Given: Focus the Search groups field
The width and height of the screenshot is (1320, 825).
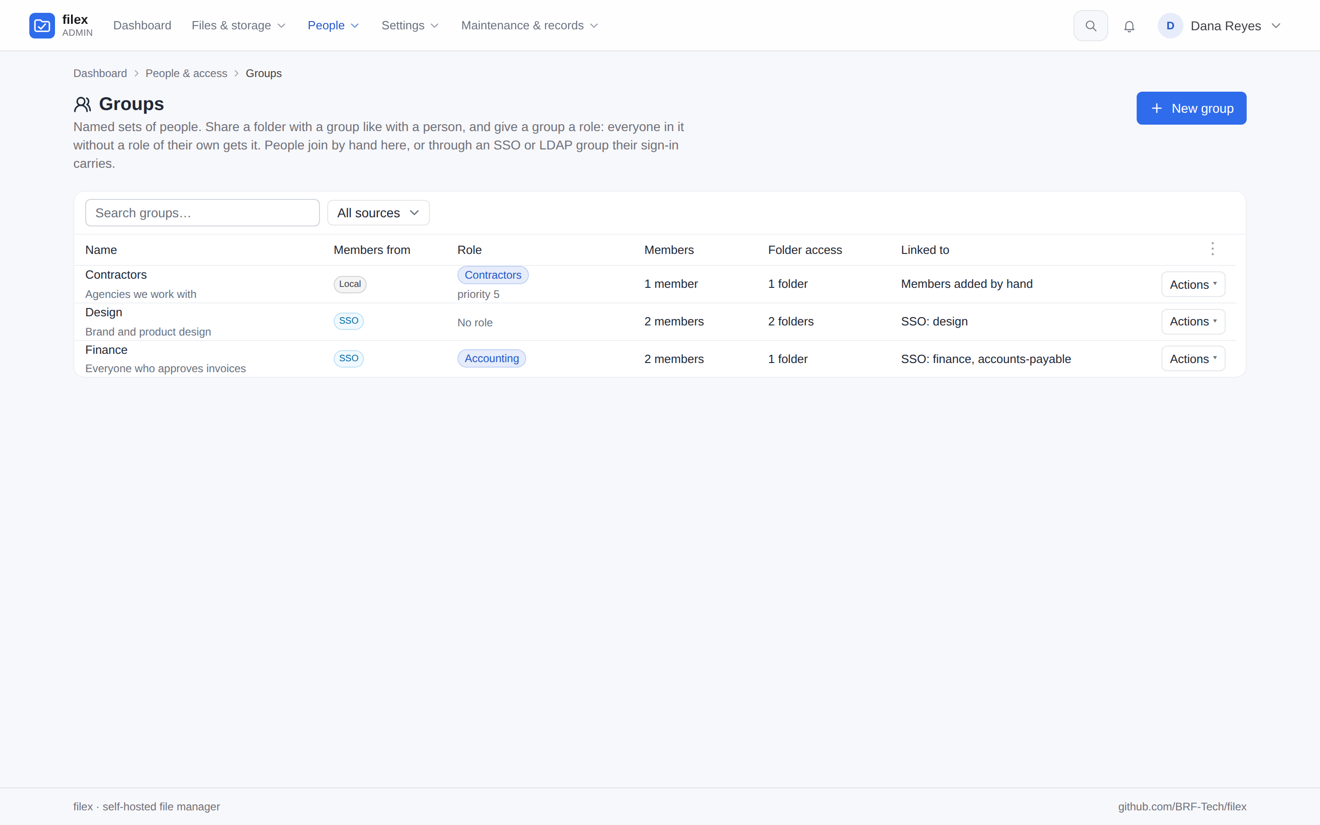Looking at the screenshot, I should point(203,213).
